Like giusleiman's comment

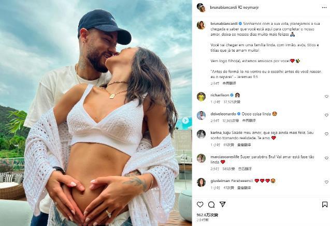[x=326, y=182]
